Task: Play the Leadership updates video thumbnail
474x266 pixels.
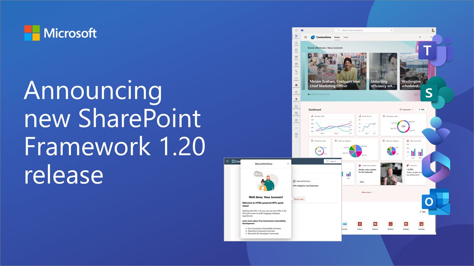Action: tap(391, 174)
